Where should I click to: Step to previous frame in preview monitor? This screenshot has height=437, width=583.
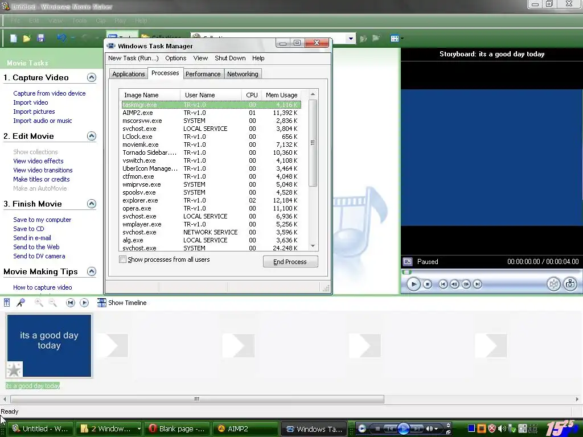click(454, 285)
